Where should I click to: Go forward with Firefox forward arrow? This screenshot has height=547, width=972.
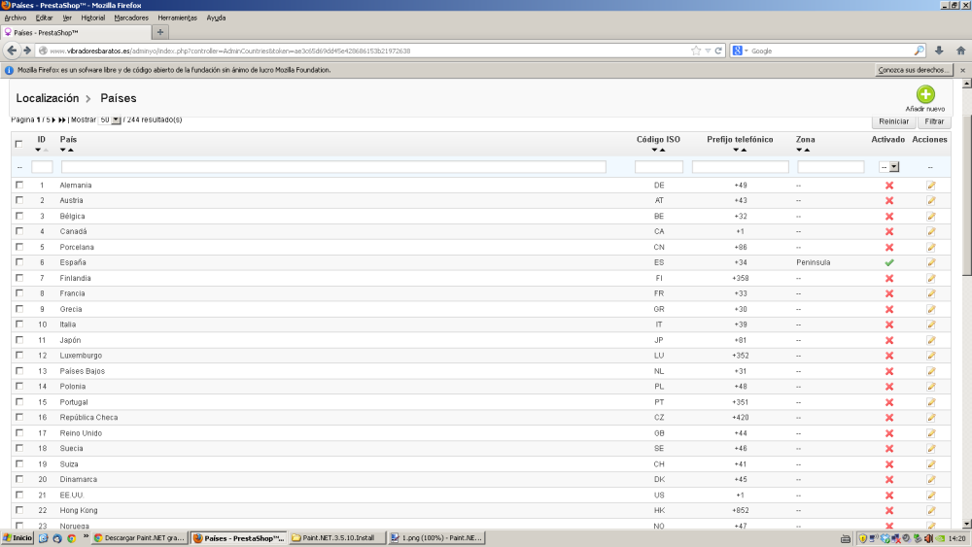click(x=26, y=51)
